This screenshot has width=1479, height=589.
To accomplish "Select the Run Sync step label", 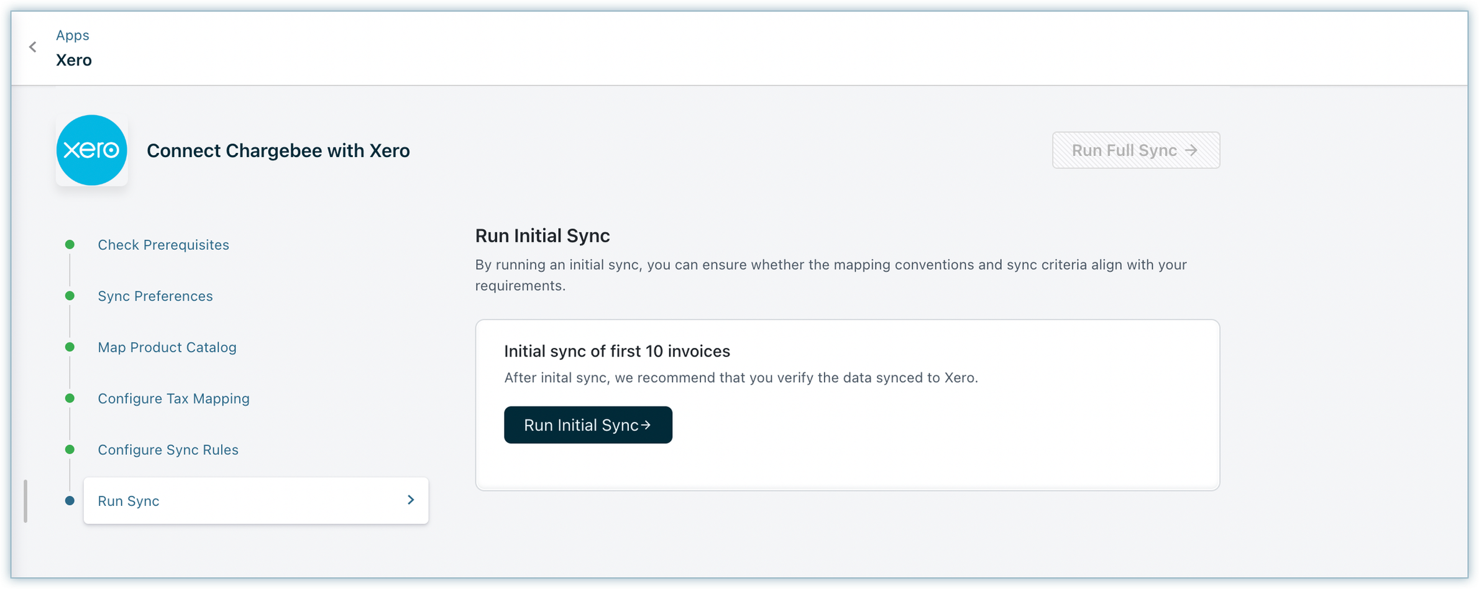I will click(x=128, y=501).
